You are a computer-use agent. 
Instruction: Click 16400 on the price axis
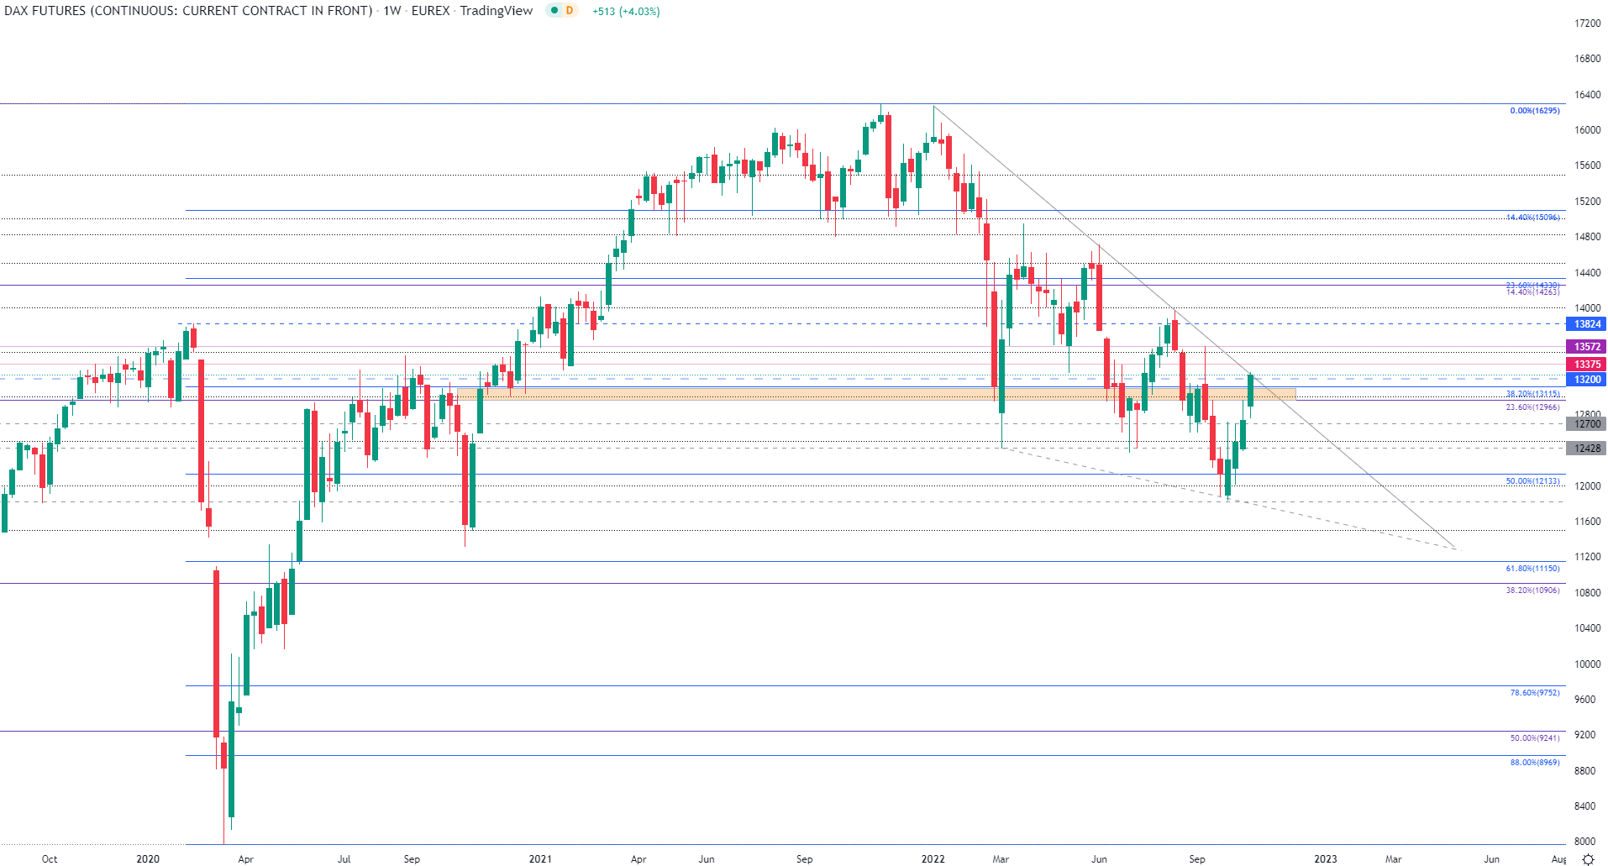point(1587,95)
